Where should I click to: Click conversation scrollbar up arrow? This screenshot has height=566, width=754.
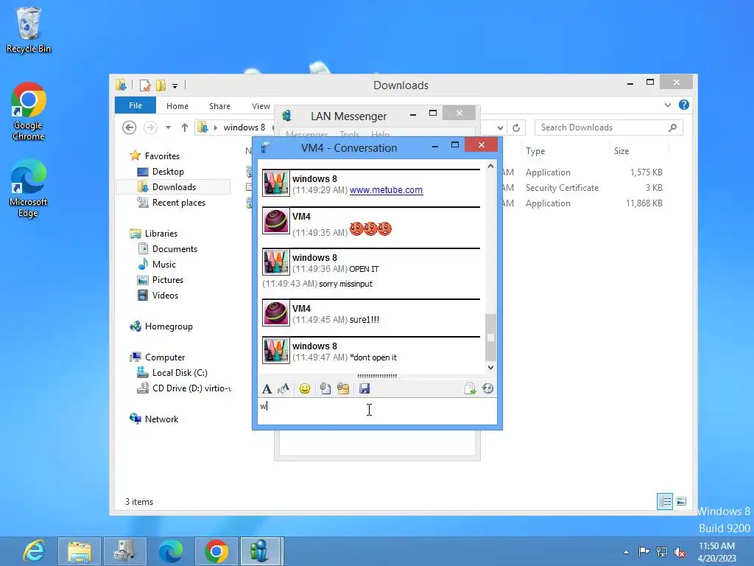click(x=490, y=166)
